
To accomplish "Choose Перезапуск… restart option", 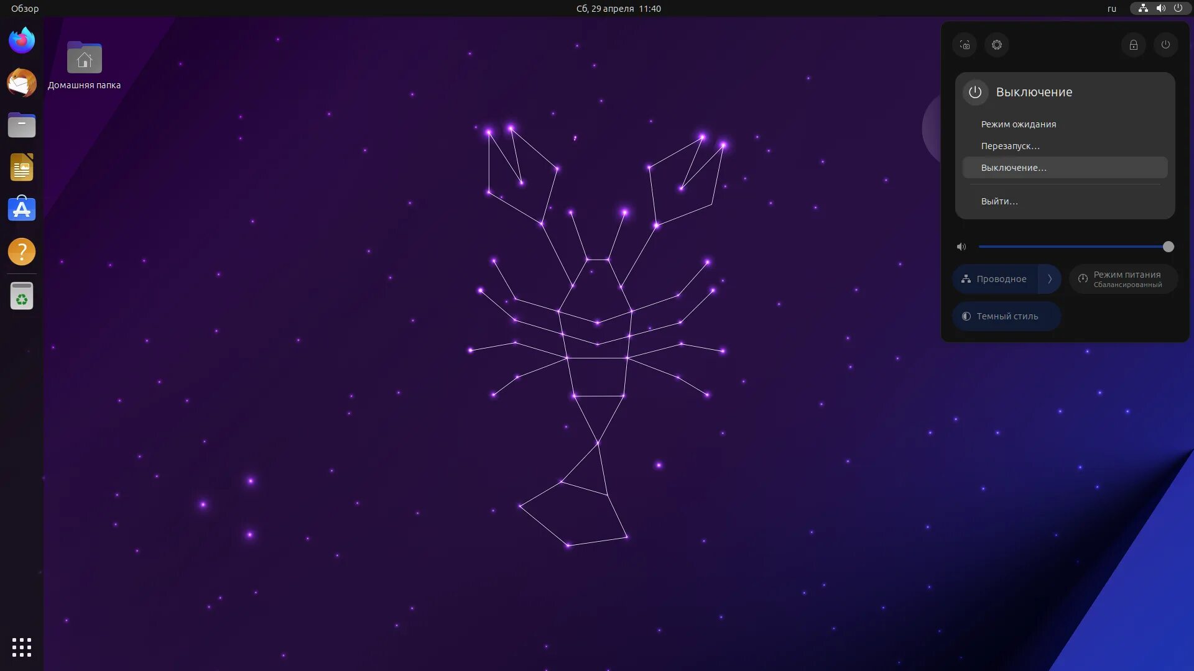I will 1065,146.
